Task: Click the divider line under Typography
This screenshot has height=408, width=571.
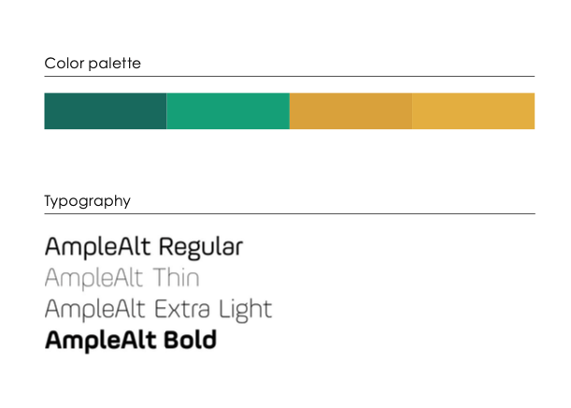Action: [x=289, y=214]
